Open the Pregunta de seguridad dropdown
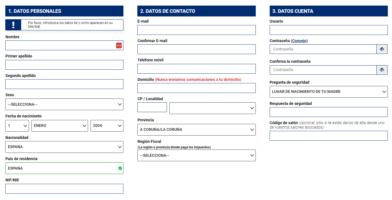This screenshot has width=392, height=200. (x=328, y=92)
